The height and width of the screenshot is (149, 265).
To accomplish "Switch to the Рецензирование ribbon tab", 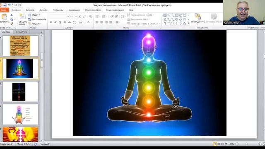I will tap(115, 10).
